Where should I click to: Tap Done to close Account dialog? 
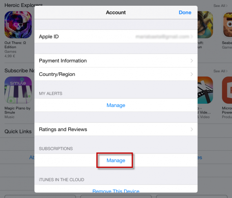click(185, 12)
